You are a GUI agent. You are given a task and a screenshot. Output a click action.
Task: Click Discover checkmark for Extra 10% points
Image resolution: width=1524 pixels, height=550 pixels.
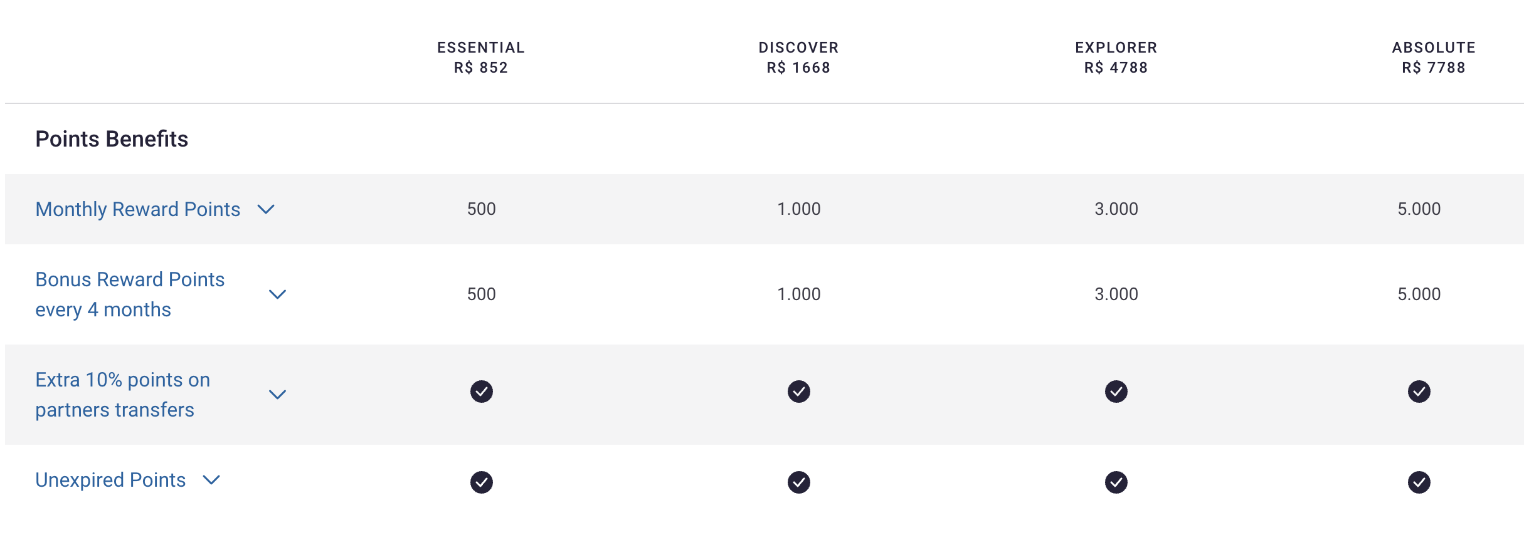(x=798, y=392)
